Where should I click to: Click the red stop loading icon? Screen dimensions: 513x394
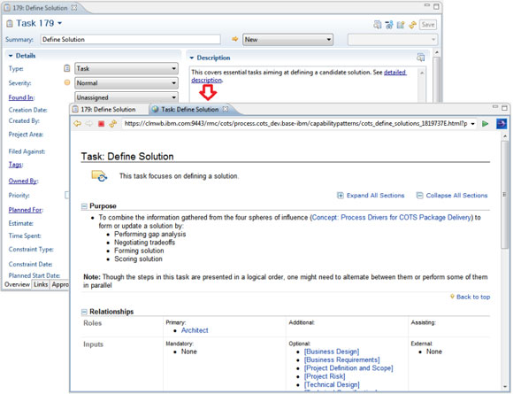(x=101, y=124)
